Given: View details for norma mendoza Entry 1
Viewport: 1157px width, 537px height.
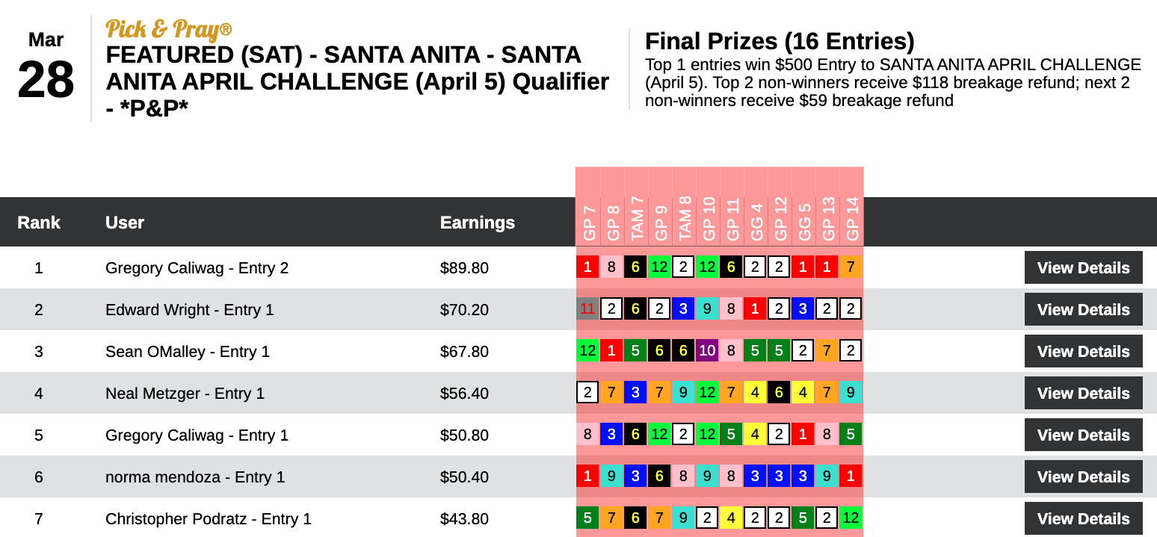Looking at the screenshot, I should (1083, 477).
